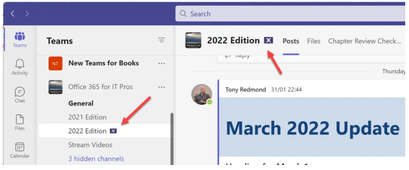The width and height of the screenshot is (409, 170).
Task: Open the Chat app icon
Action: point(20,95)
